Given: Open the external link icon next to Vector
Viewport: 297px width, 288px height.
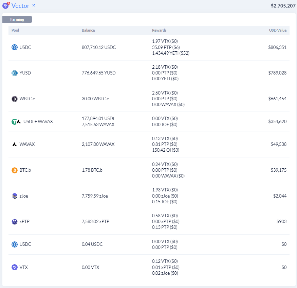Looking at the screenshot, I should pyautogui.click(x=34, y=5).
